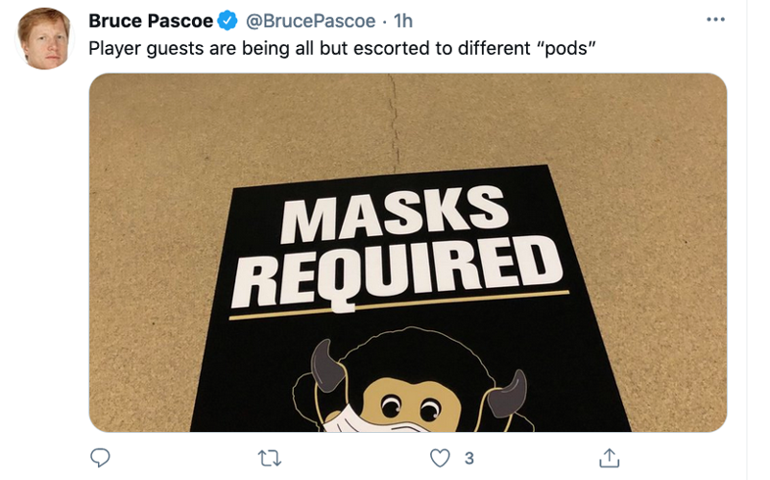The image size is (770, 480).
Task: Reply to Bruce Pascoe's tweet
Action: click(100, 457)
